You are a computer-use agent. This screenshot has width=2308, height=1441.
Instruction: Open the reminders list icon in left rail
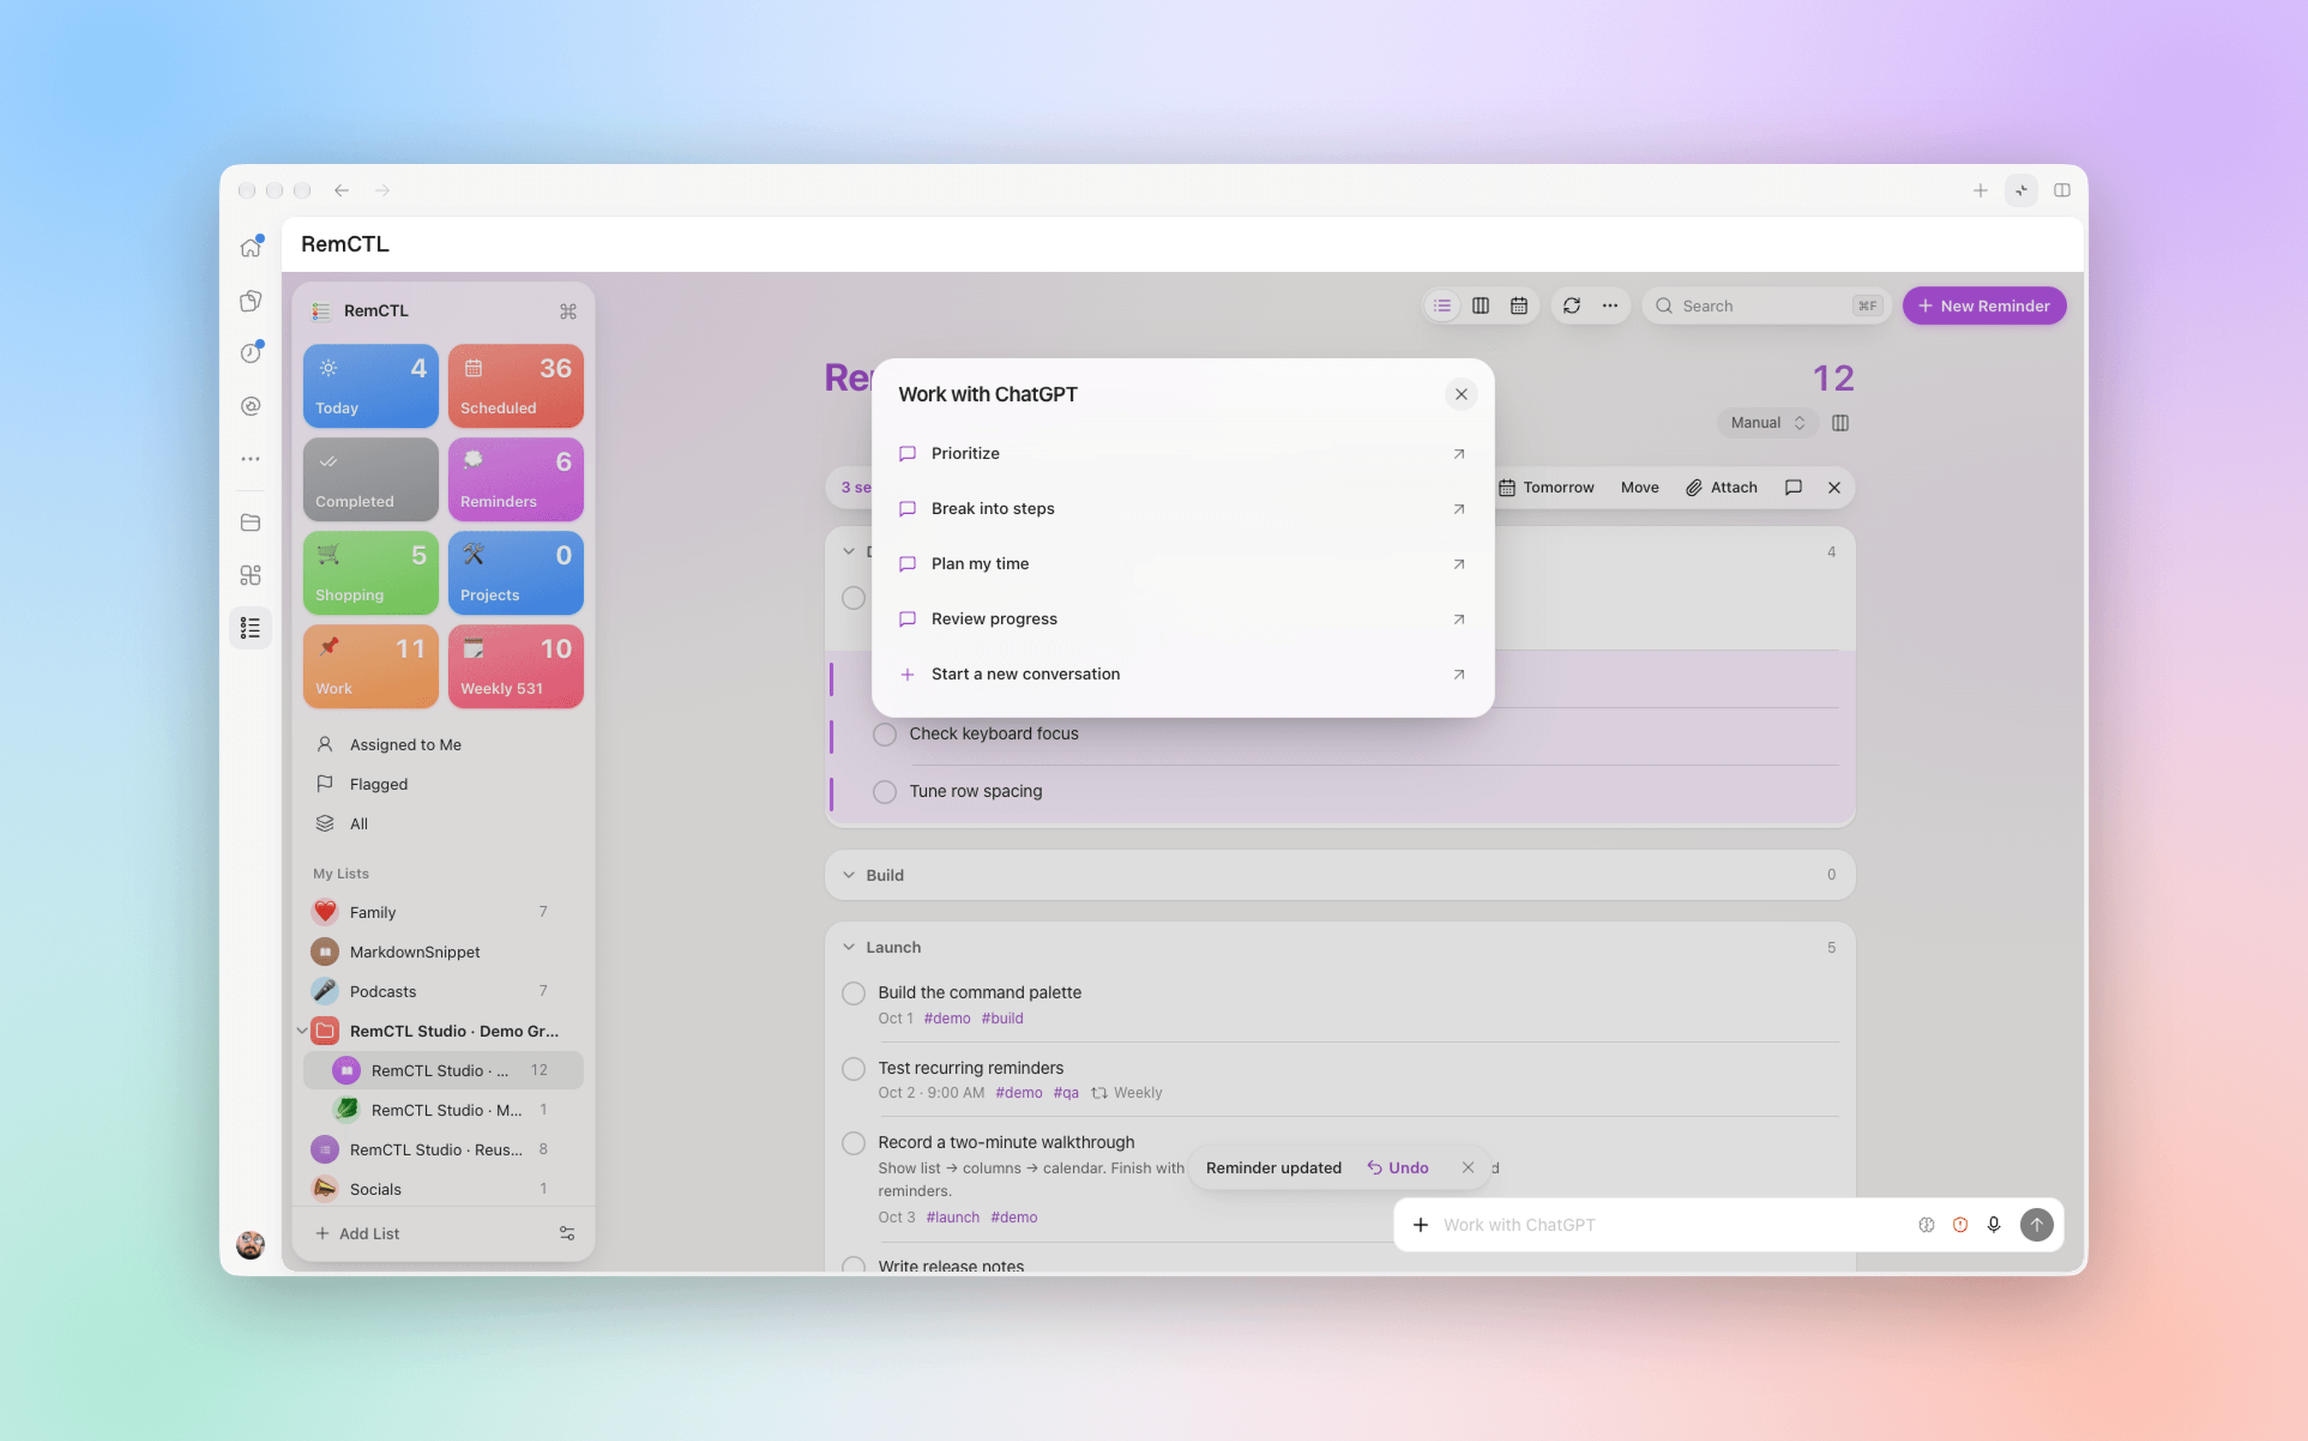pos(251,628)
